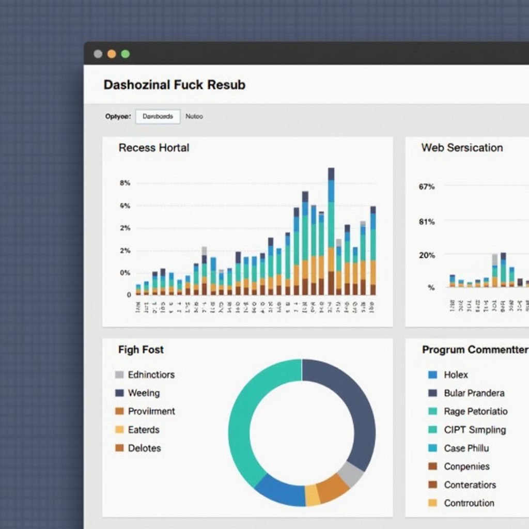The height and width of the screenshot is (529, 529).
Task: Select the Conpenies legend entry
Action: click(x=466, y=466)
